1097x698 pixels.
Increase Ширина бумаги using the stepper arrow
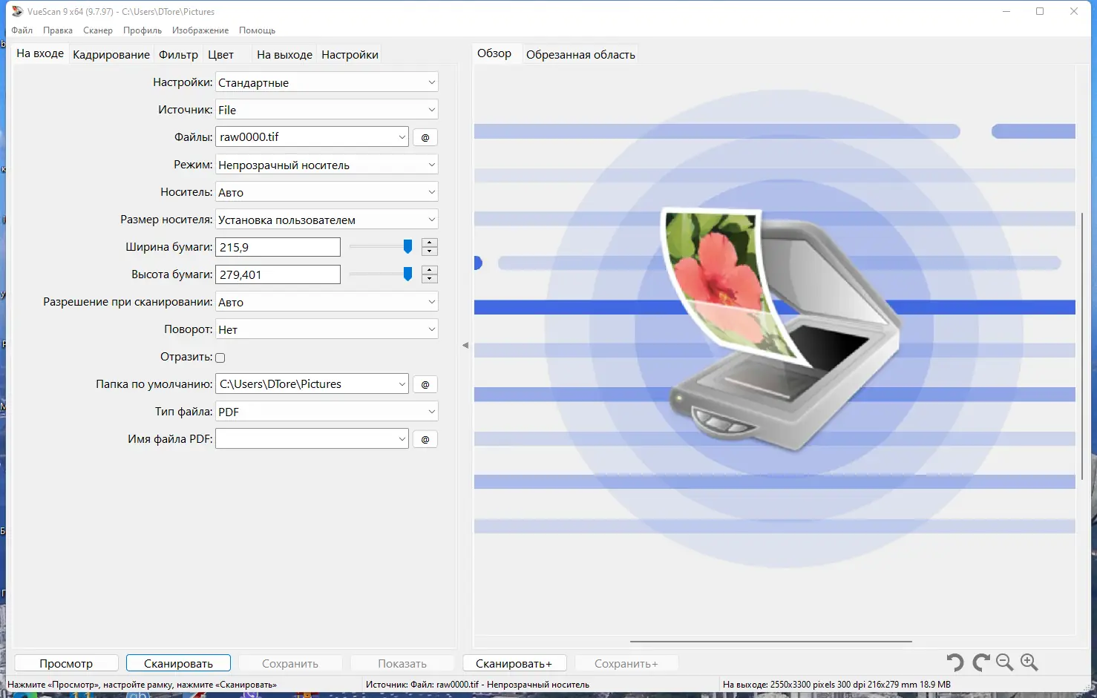click(x=429, y=243)
